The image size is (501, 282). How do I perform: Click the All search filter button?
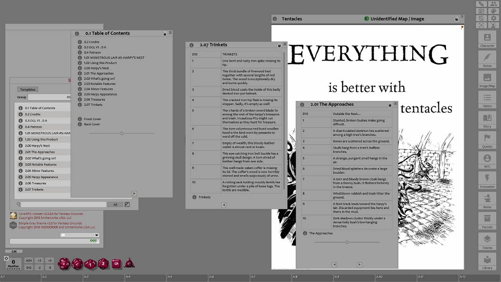click(x=116, y=204)
